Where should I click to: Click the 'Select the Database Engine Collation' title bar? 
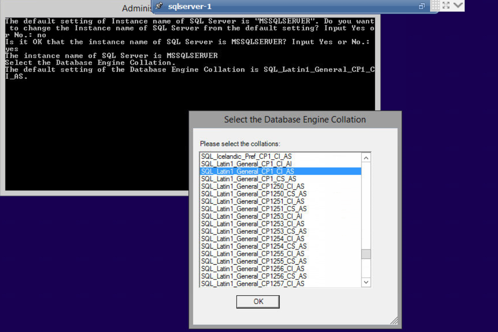pos(295,120)
